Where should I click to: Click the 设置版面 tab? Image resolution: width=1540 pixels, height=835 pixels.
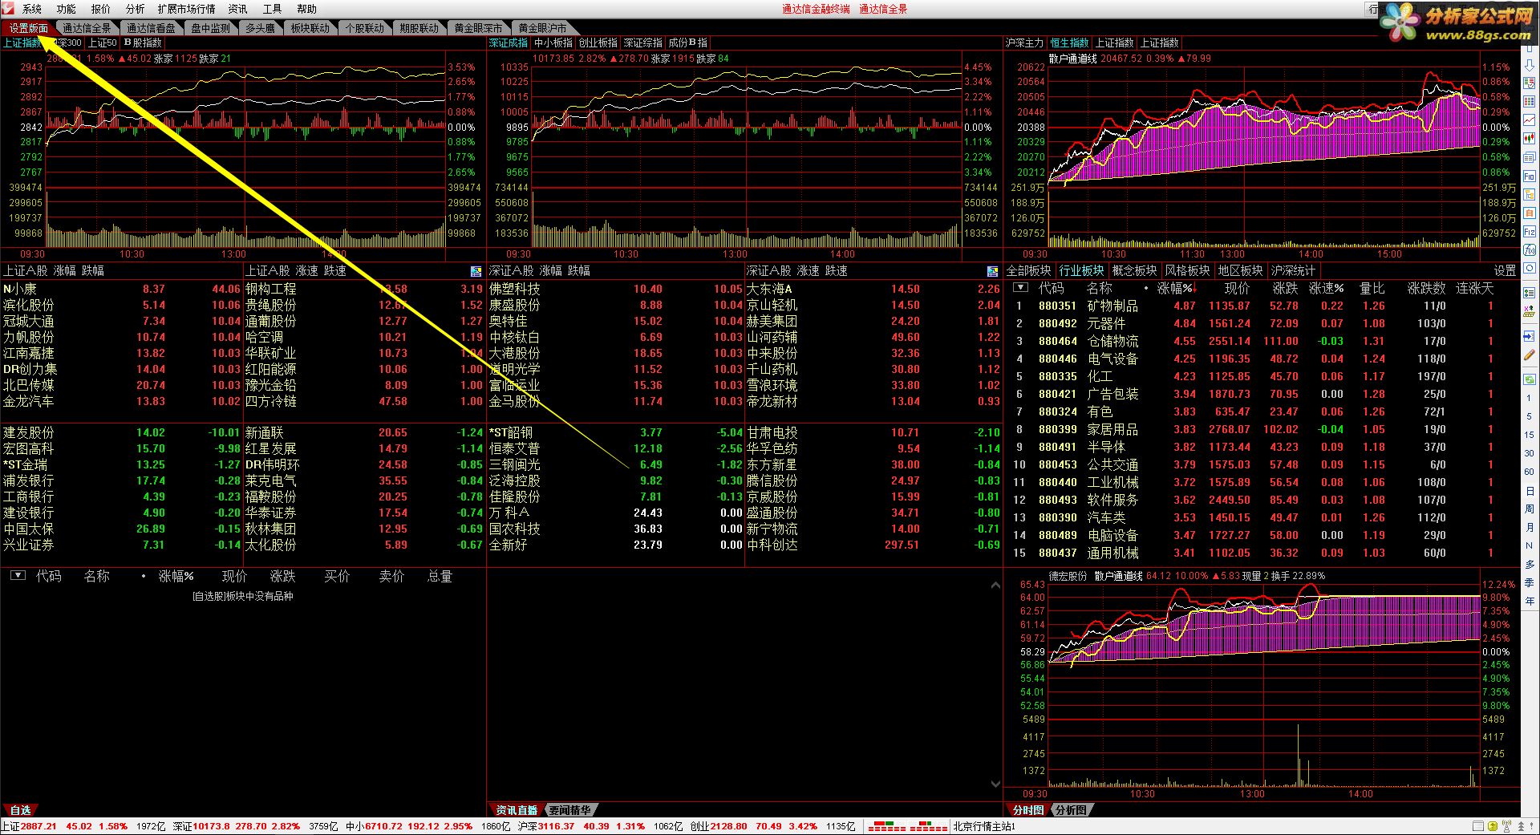click(28, 28)
